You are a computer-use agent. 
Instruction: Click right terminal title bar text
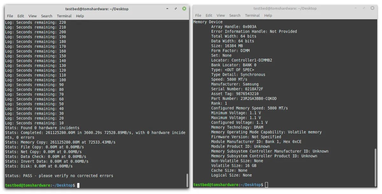[285, 8]
